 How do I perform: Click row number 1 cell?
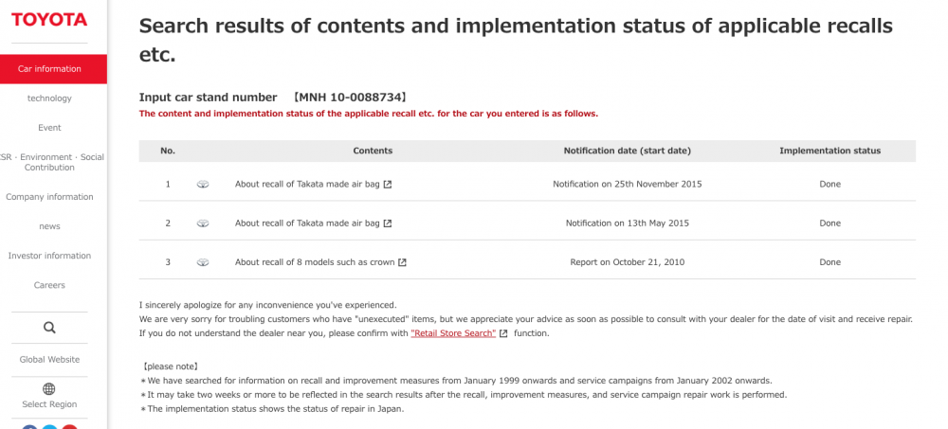point(168,185)
